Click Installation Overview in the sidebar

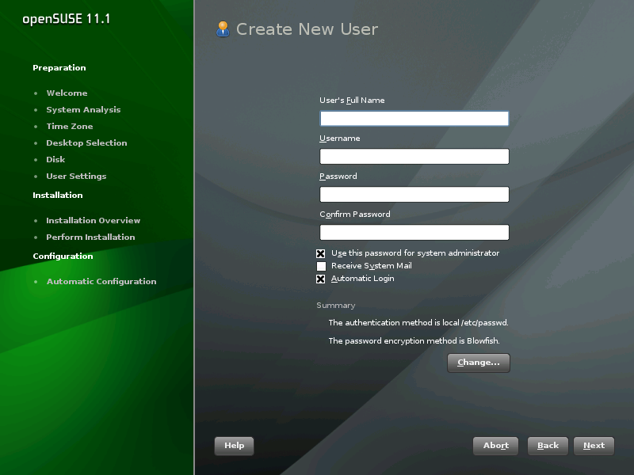click(93, 221)
